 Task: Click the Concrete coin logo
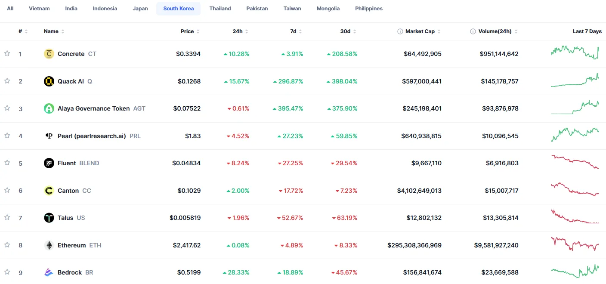pyautogui.click(x=49, y=54)
